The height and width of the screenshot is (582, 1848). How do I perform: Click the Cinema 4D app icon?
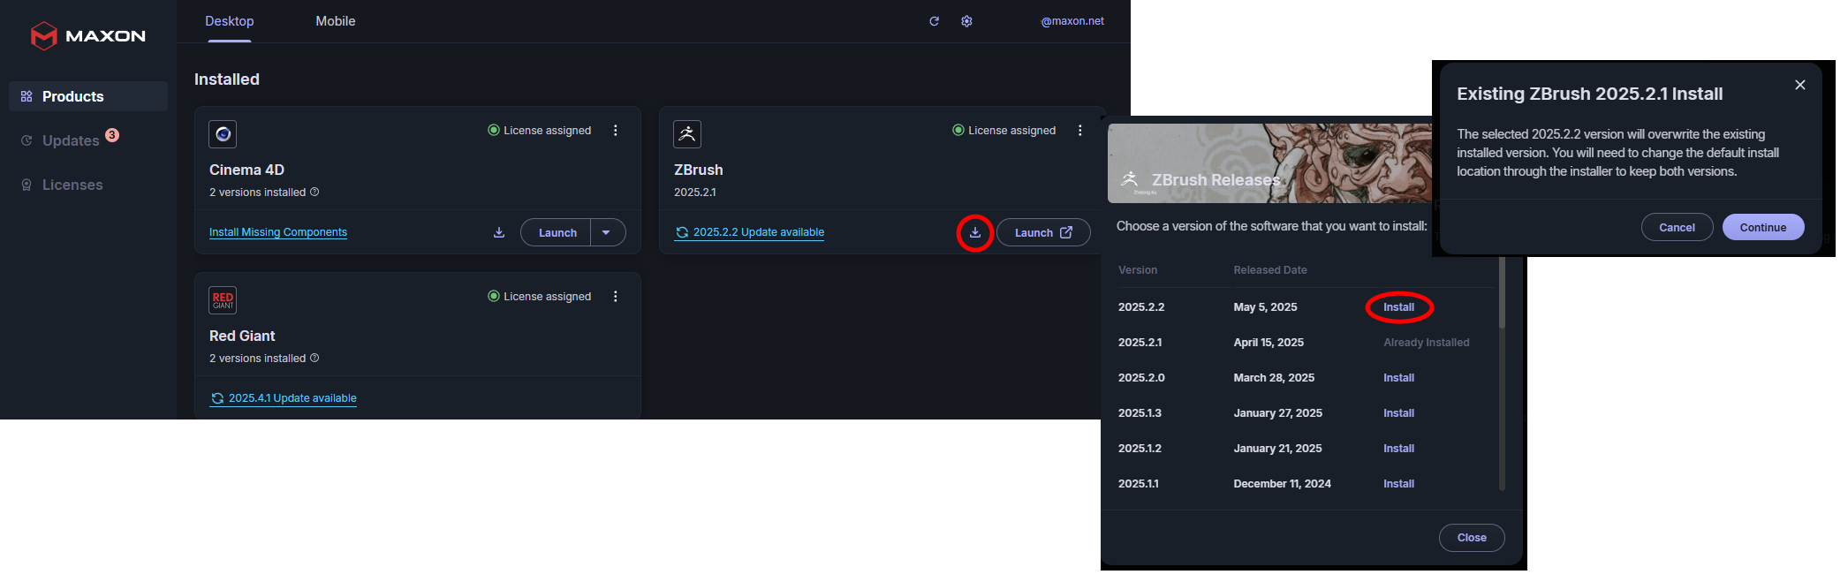[x=223, y=134]
